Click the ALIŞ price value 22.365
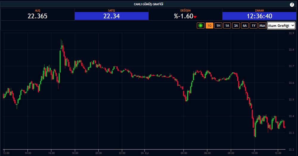298x156 pixels. coord(38,16)
